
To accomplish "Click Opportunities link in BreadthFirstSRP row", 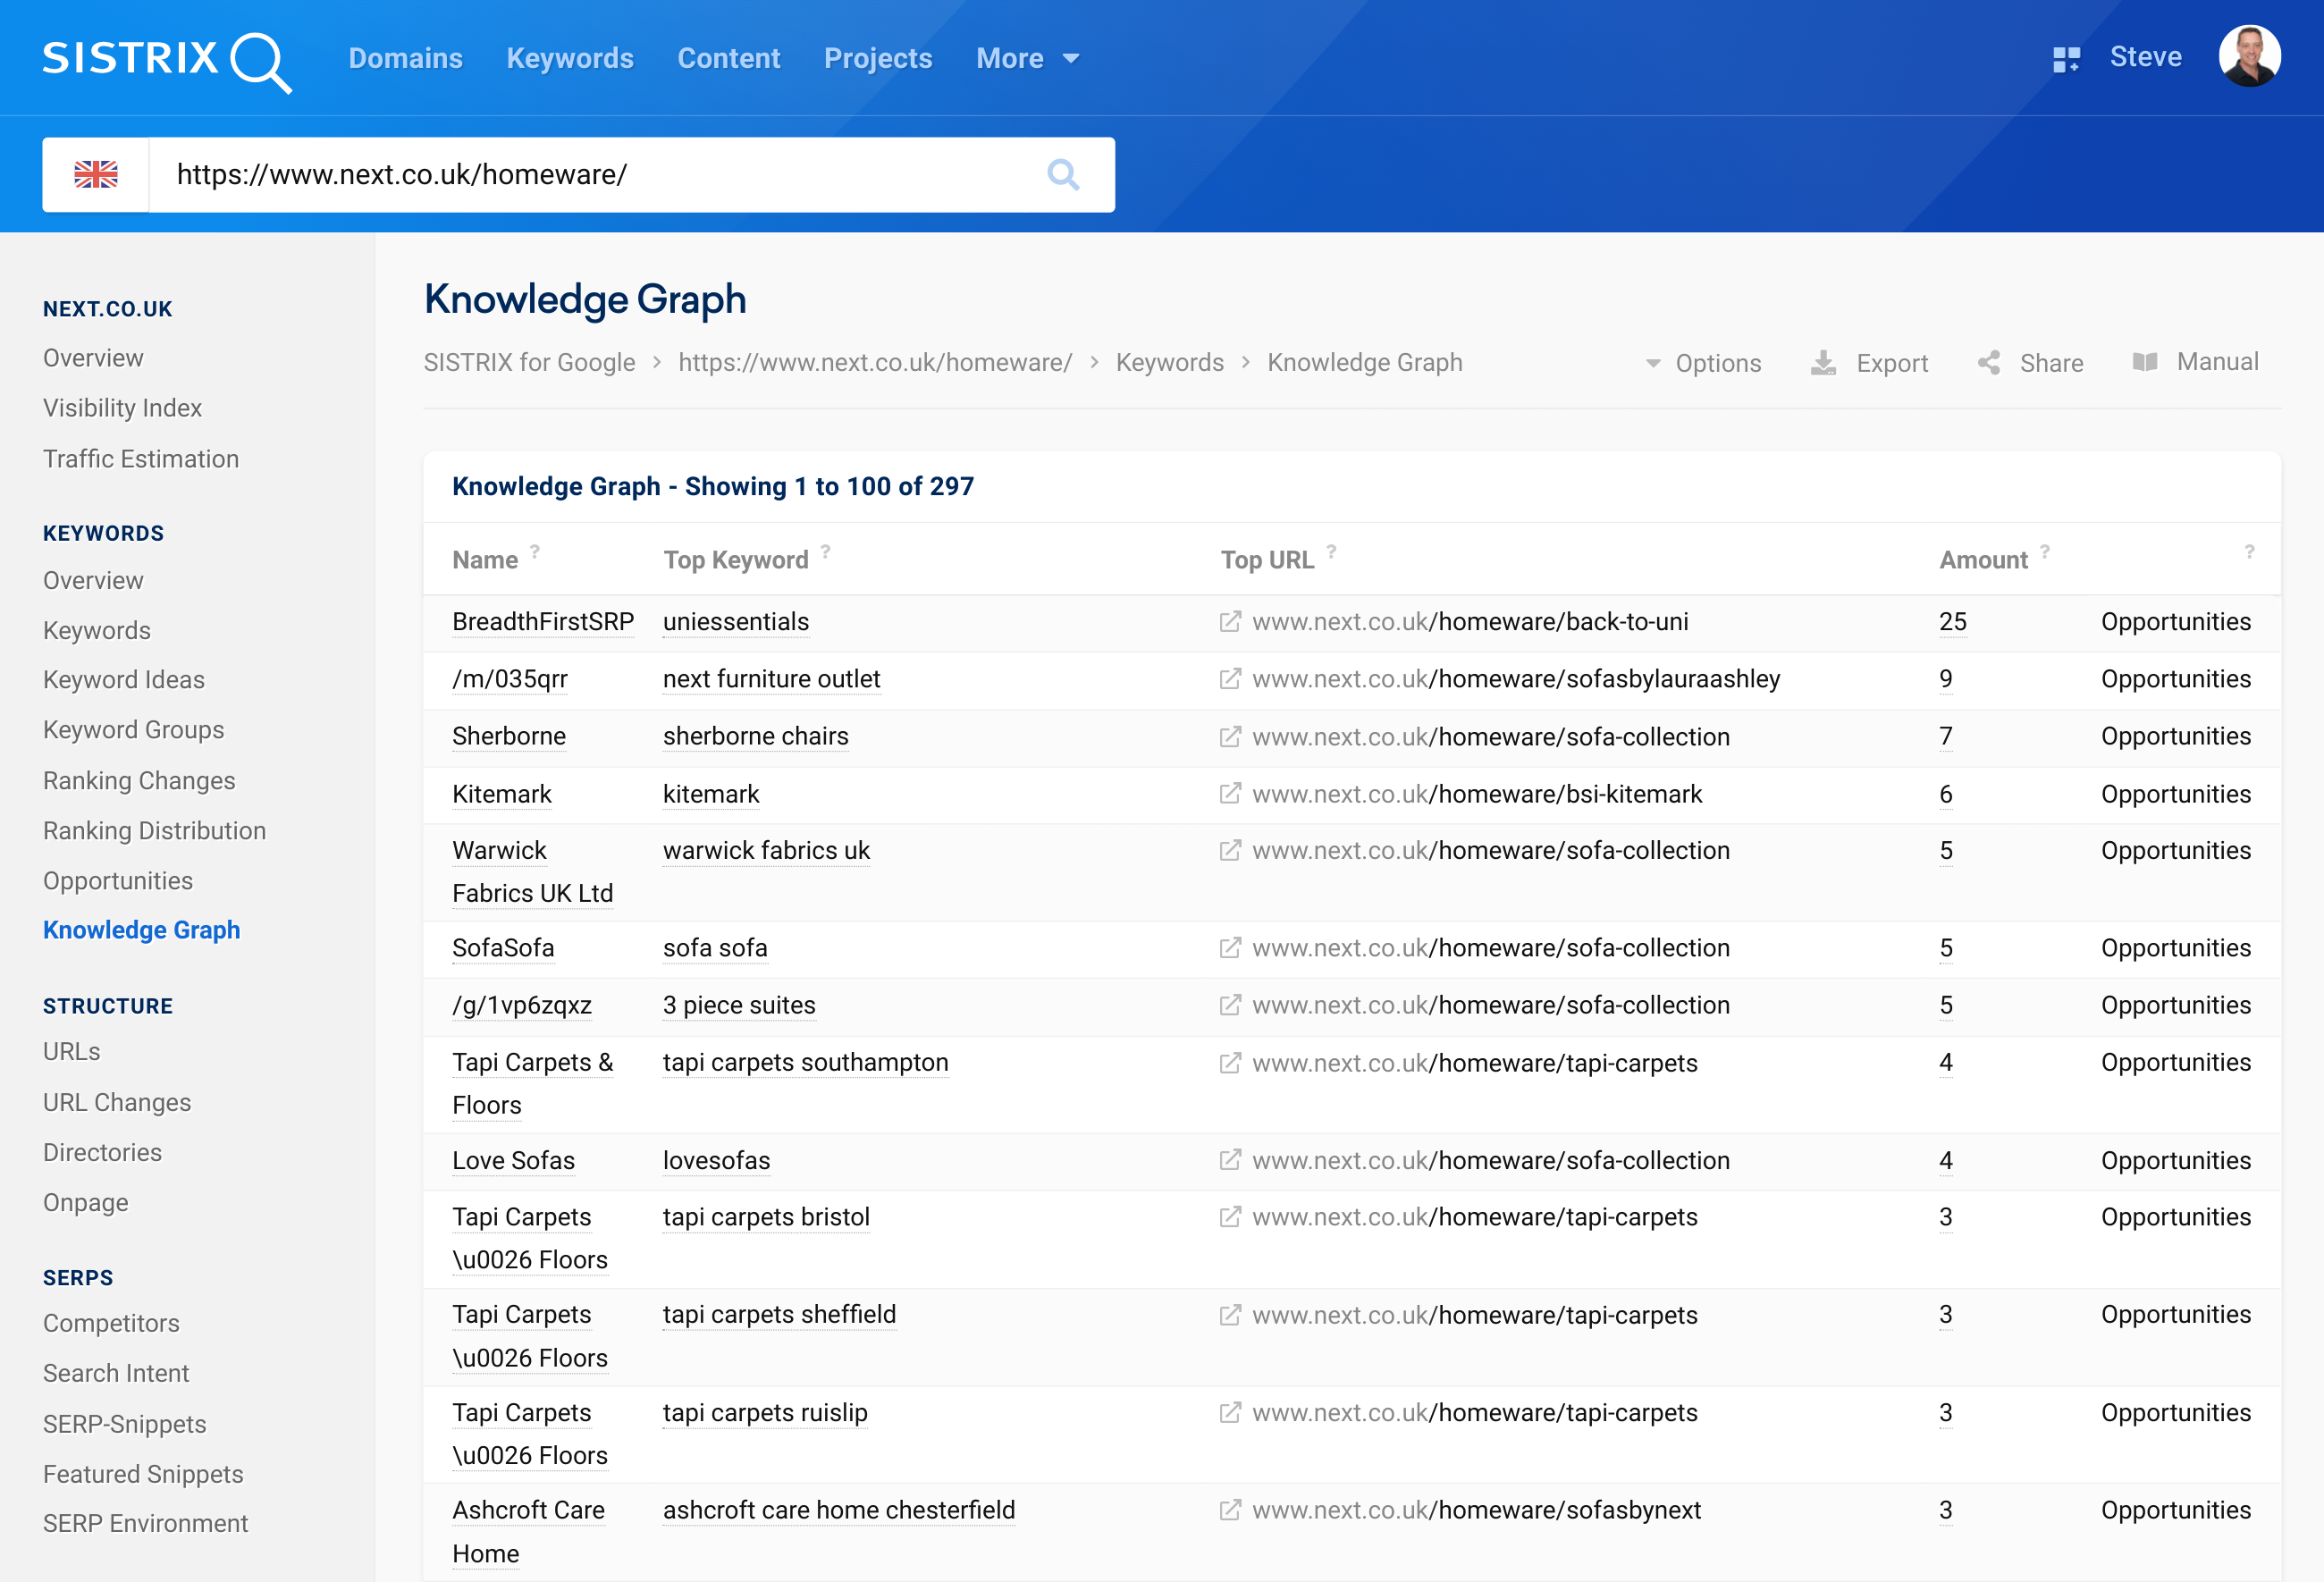I will pos(2176,622).
